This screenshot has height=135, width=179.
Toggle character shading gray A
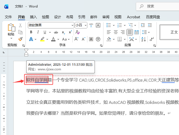(91, 39)
